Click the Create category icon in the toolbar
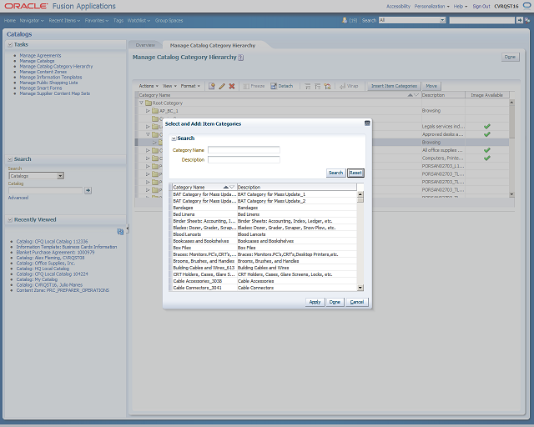 [x=211, y=86]
